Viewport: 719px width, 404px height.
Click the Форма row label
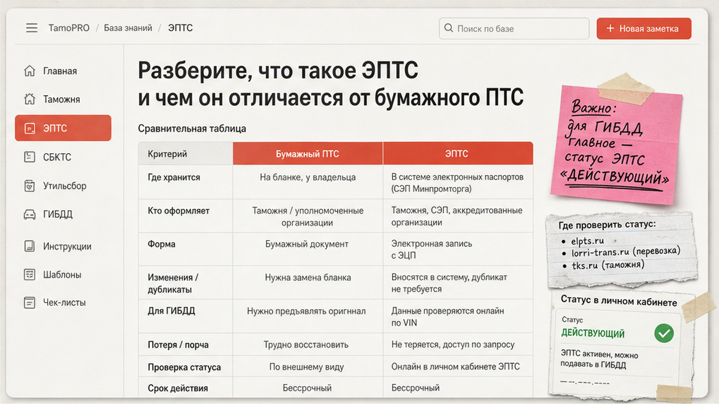pos(162,244)
